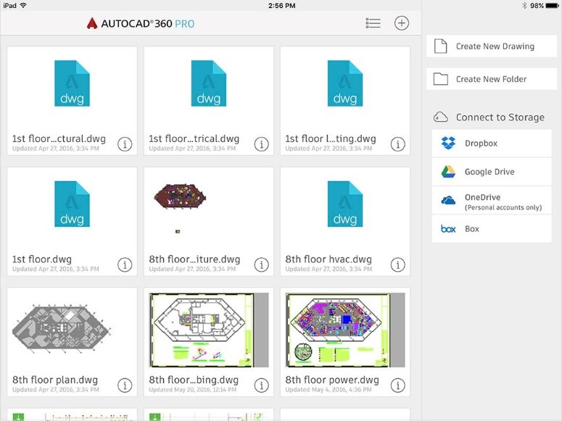Open 8th floor plan.dwg thumbnail
Screen dimensions: 562x421
coord(61,328)
